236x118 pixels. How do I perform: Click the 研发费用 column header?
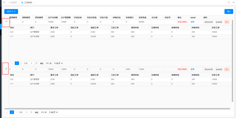click(39, 17)
